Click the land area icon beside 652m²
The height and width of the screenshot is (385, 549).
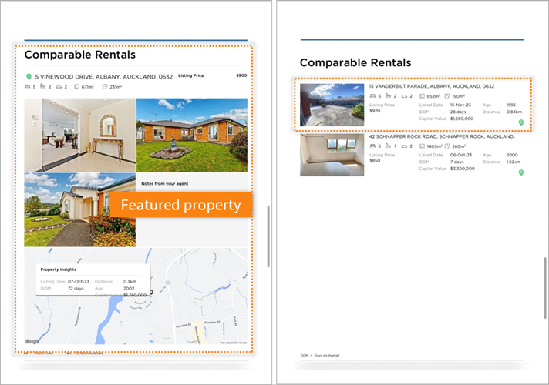point(422,95)
